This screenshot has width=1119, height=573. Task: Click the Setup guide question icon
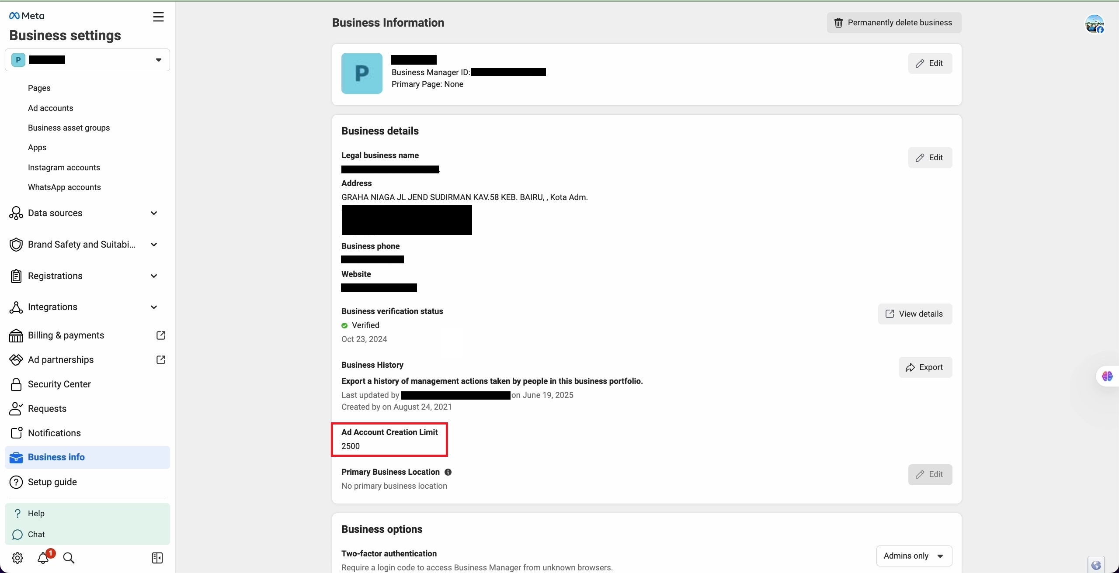pyautogui.click(x=16, y=482)
